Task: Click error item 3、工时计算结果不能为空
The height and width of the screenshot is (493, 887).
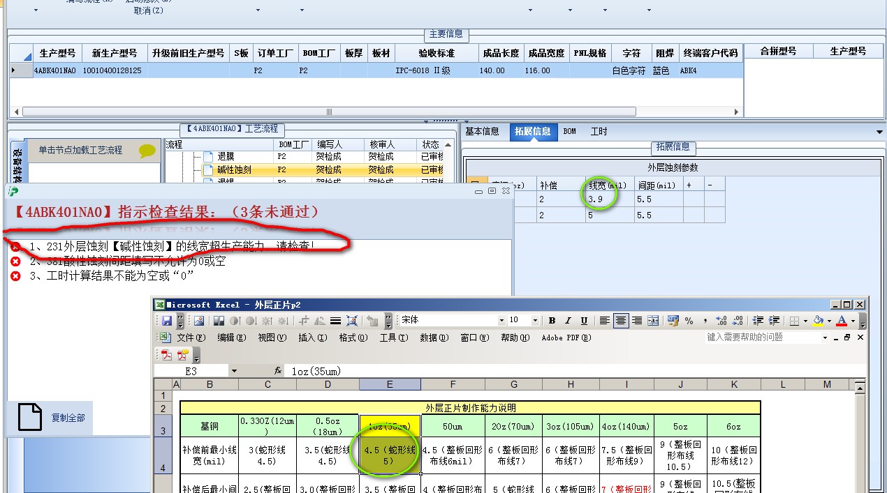Action: tap(112, 276)
